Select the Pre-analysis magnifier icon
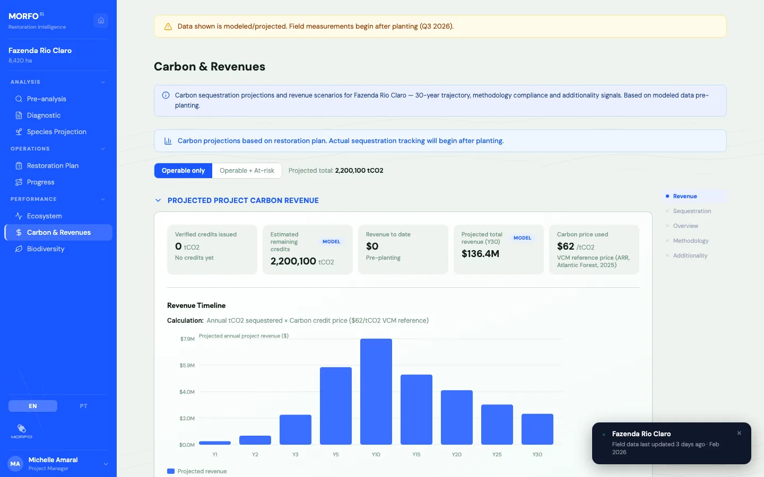Screen dimensions: 764x477 click(x=18, y=99)
